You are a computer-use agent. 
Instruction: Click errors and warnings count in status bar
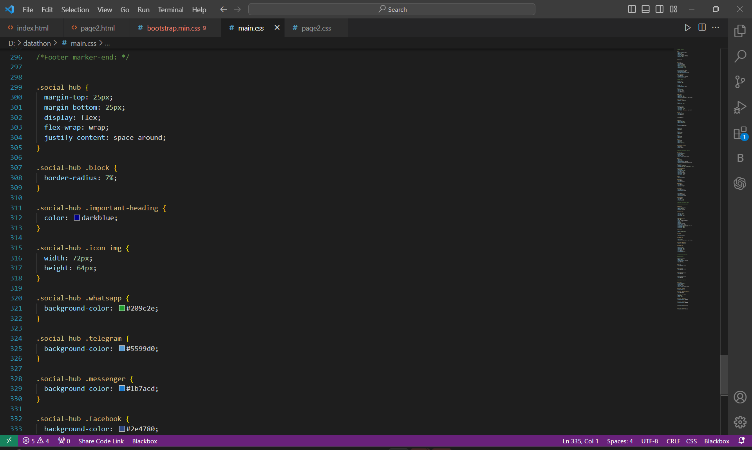click(x=36, y=441)
